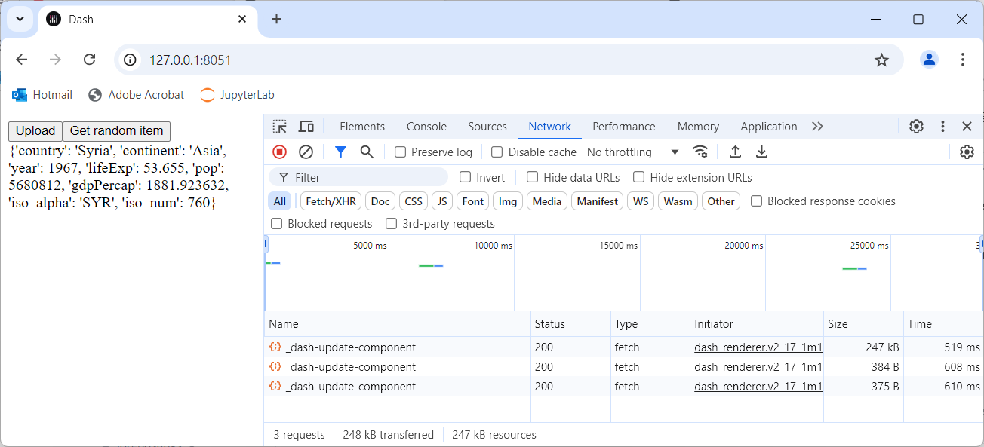984x447 pixels.
Task: Go forward in browser history
Action: [x=55, y=60]
